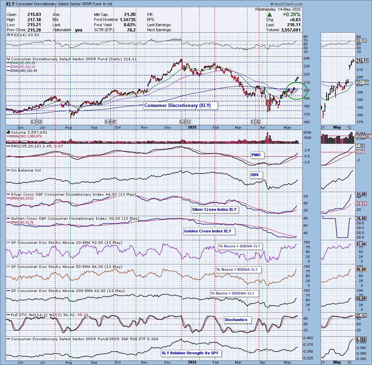Click the date 'Wednesday 14-May-2025'
Screen dimensions: 372x365
(277, 9)
